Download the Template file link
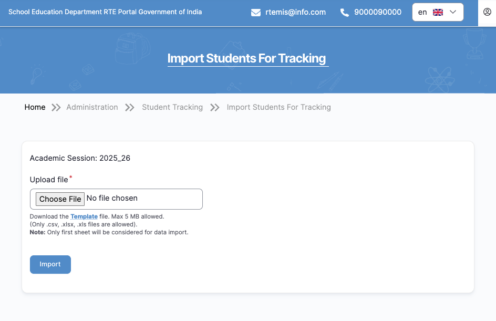 pos(84,216)
